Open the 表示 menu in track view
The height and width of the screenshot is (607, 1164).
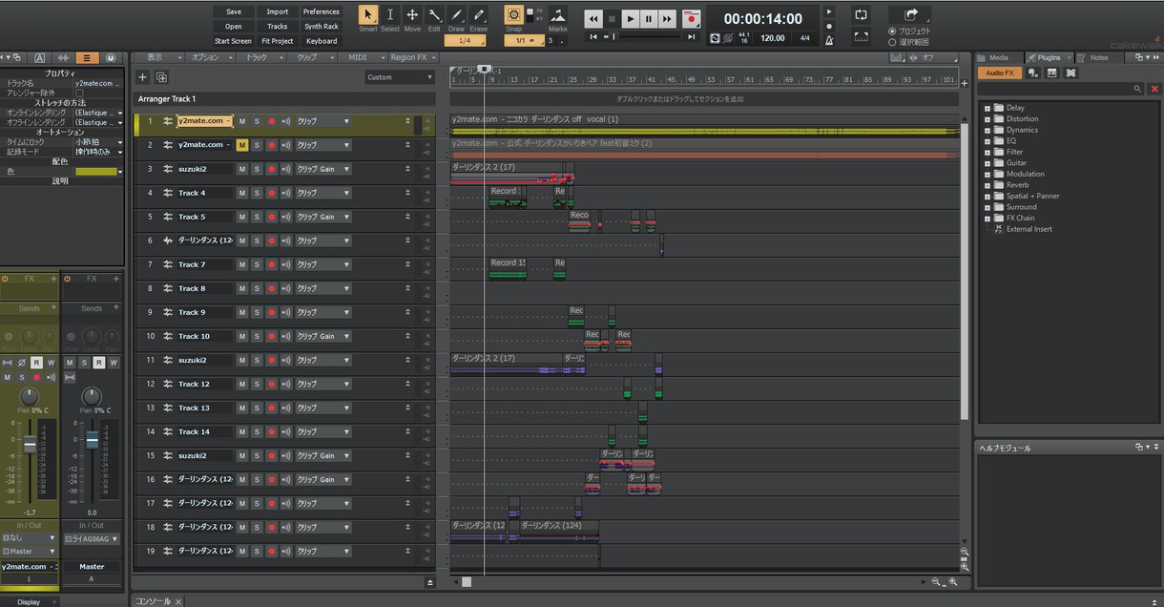(x=159, y=57)
